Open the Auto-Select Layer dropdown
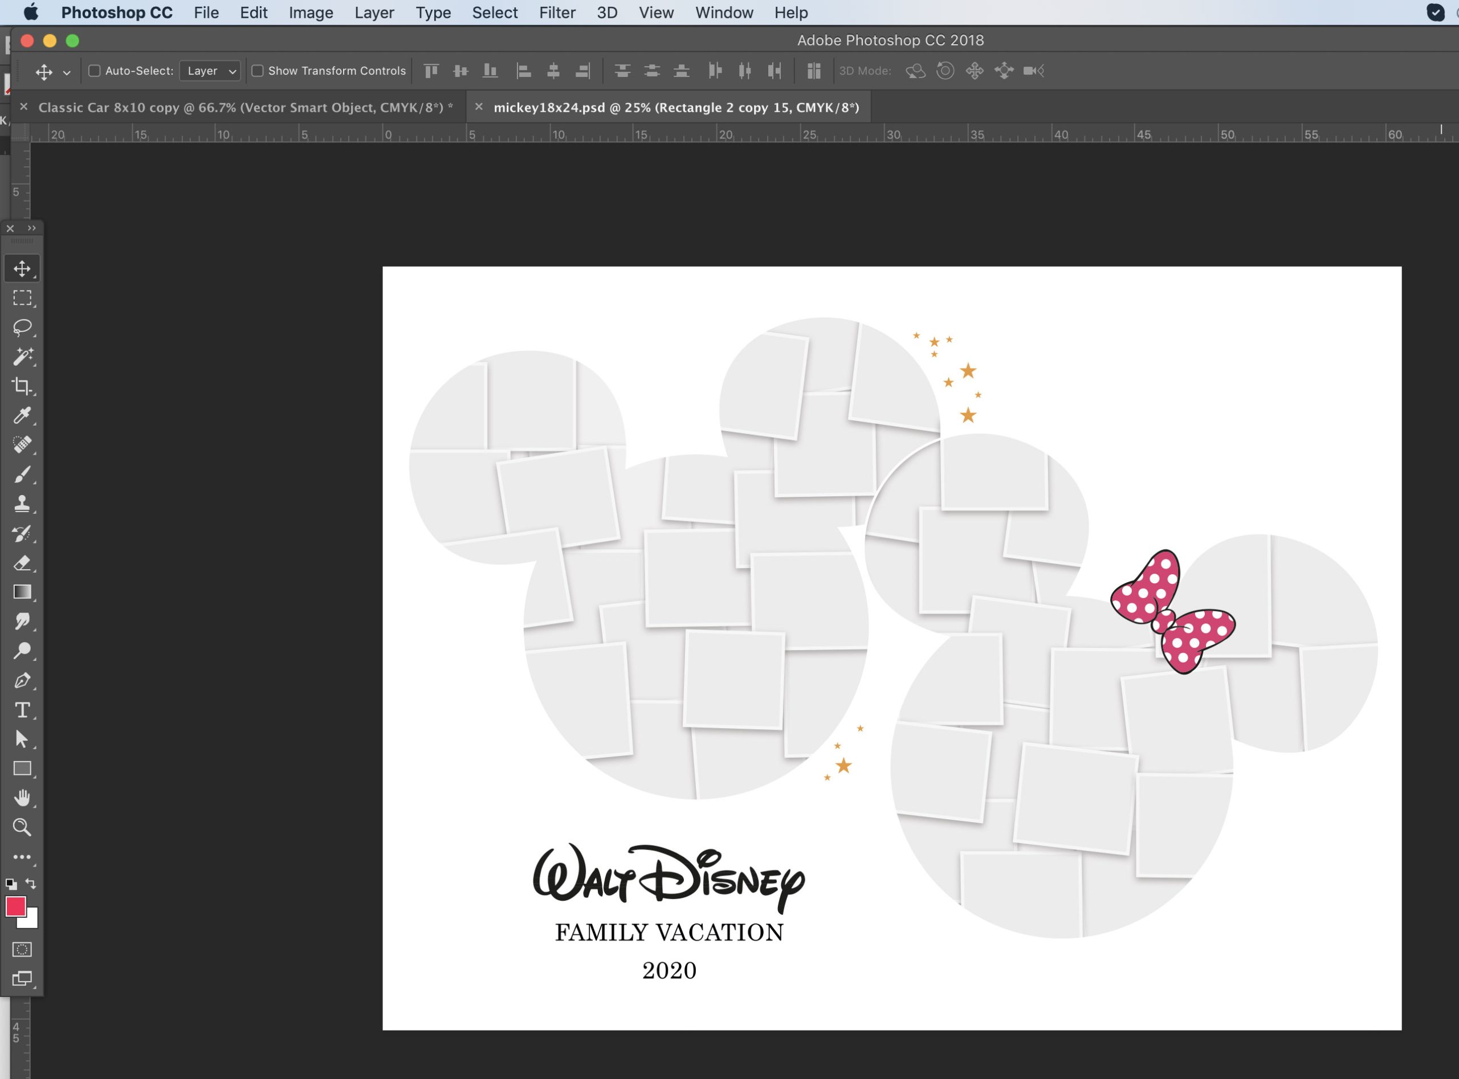This screenshot has width=1459, height=1079. click(x=210, y=71)
